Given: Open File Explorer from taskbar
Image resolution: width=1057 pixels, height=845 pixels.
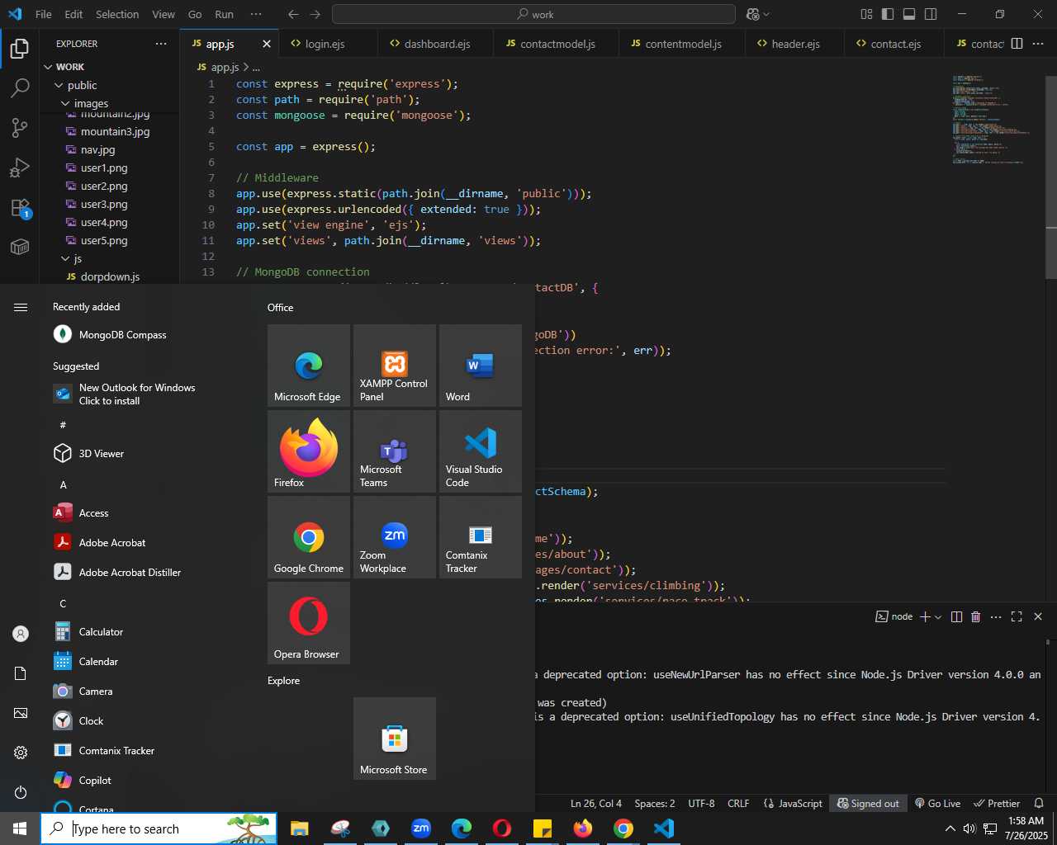Looking at the screenshot, I should coord(299,828).
